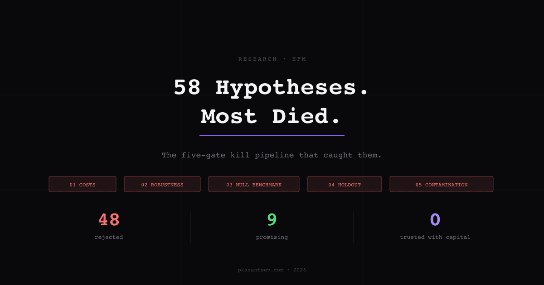Click the red 48 rejected number
This screenshot has height=285, width=544.
[x=109, y=220]
